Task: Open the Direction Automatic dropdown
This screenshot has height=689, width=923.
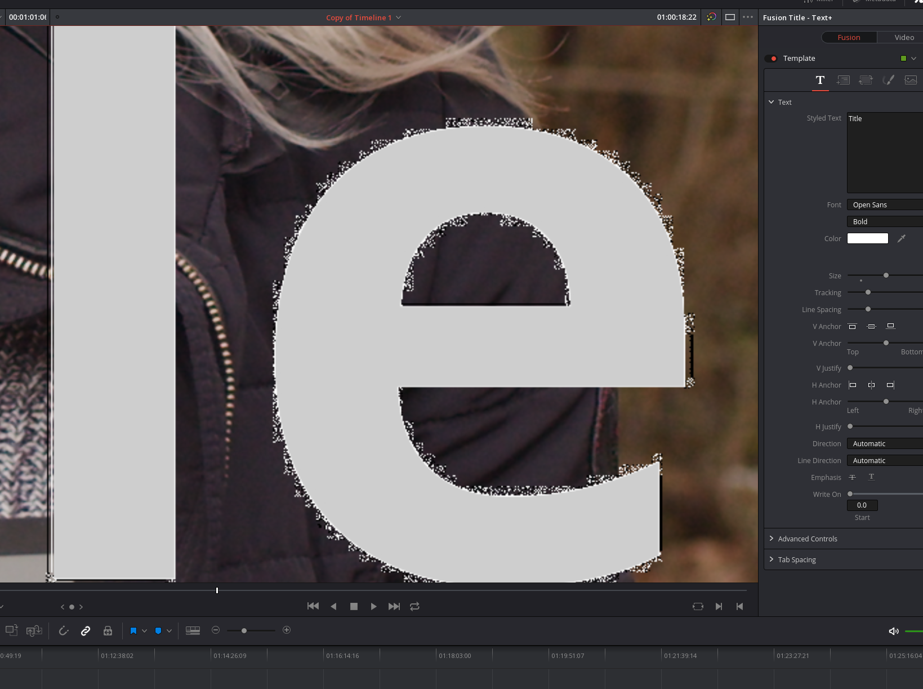Action: tap(885, 444)
